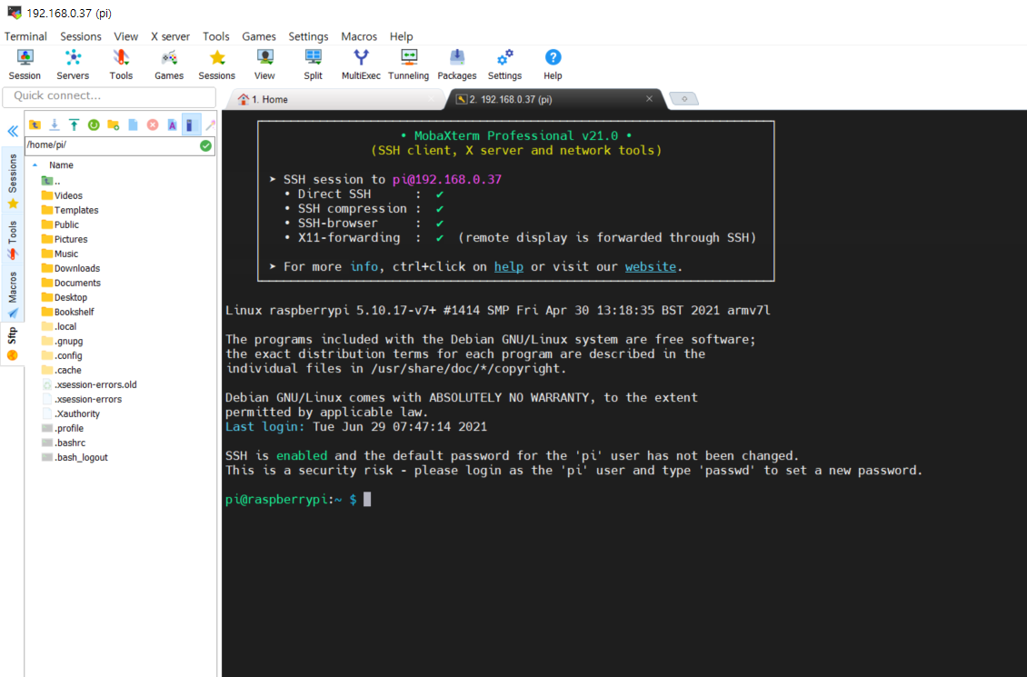This screenshot has height=677, width=1027.
Task: Click the Quick connect input field
Action: (x=109, y=95)
